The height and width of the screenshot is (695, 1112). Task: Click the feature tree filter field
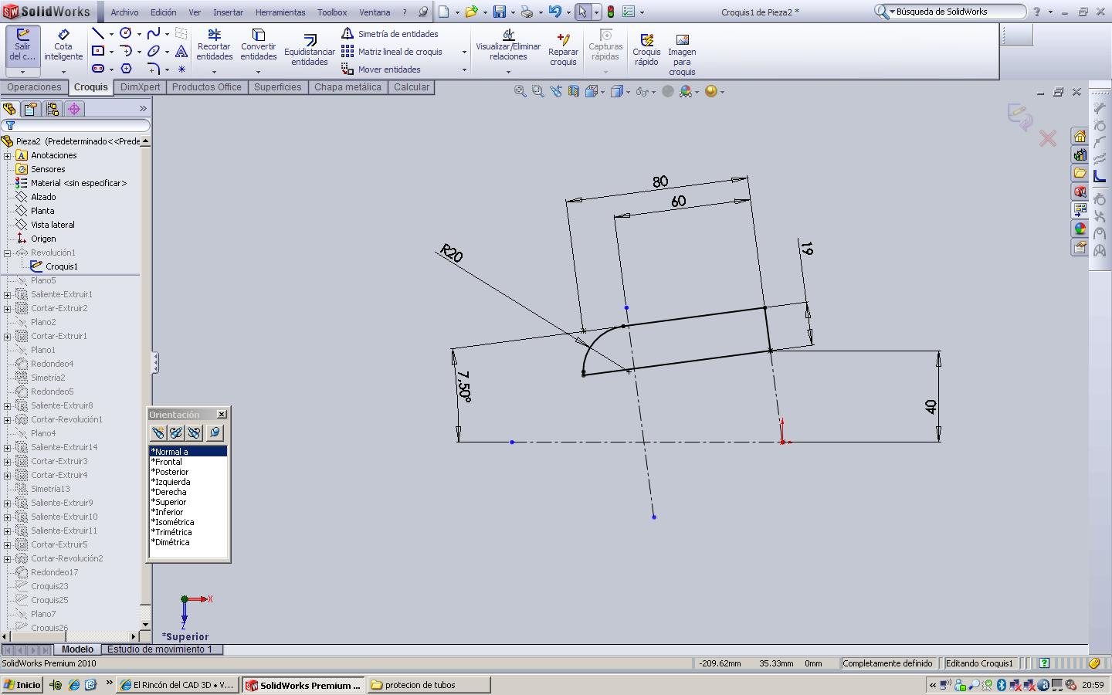(x=76, y=125)
